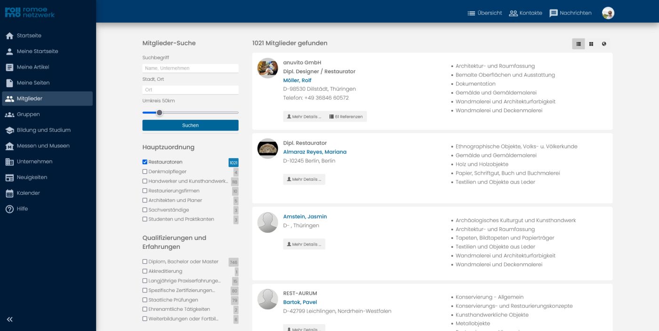
Task: Open Hilfe help page
Action: [x=22, y=209]
